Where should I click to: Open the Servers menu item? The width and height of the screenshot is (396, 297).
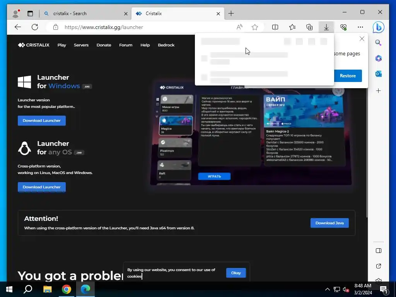click(81, 45)
